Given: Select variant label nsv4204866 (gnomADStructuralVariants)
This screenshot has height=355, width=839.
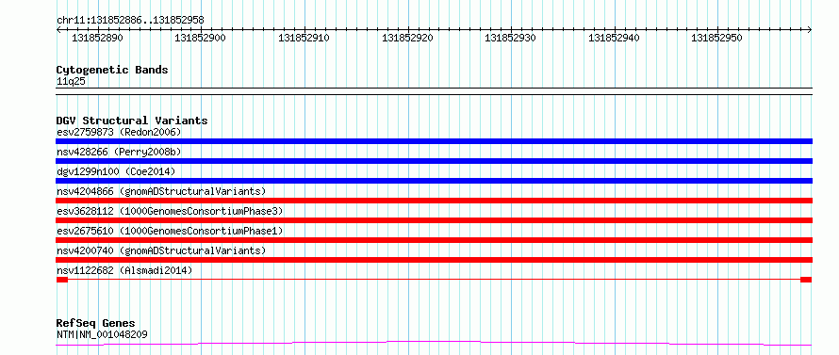Looking at the screenshot, I should (x=161, y=191).
